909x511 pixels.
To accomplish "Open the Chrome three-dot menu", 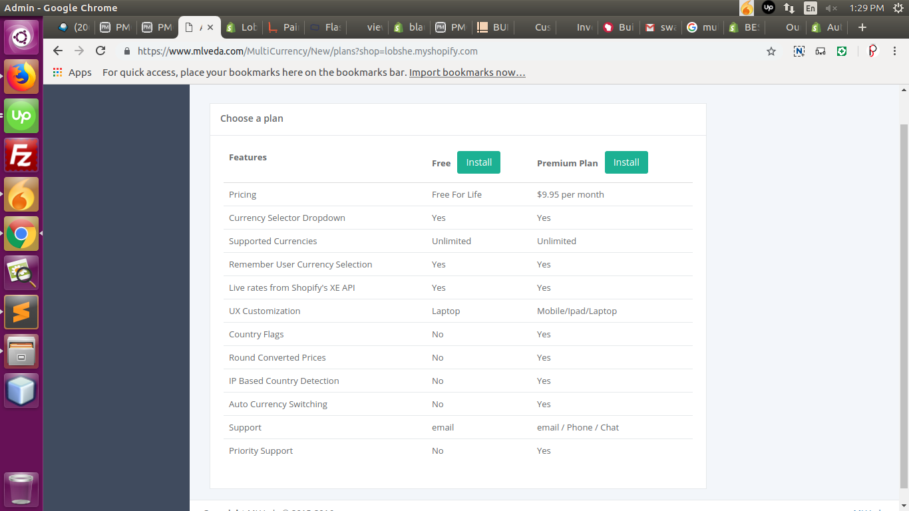I will (x=895, y=51).
